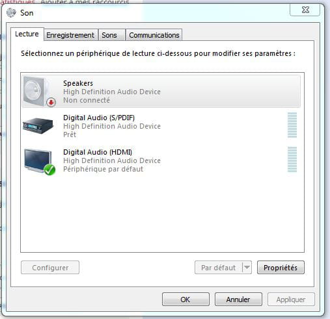The image size is (330, 319).
Task: Confirm with the OK button
Action: [186, 300]
